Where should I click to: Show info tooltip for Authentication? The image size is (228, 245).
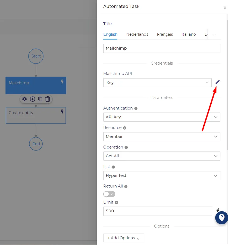136,108
